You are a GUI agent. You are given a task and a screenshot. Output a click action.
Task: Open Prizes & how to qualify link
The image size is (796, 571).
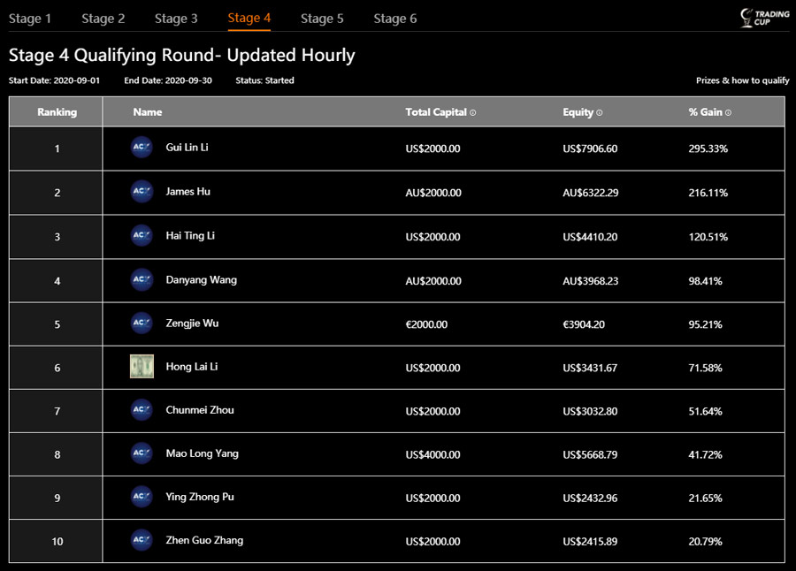tap(742, 80)
